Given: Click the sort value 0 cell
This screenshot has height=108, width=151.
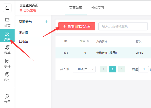Looking at the screenshot, I should (85, 53).
